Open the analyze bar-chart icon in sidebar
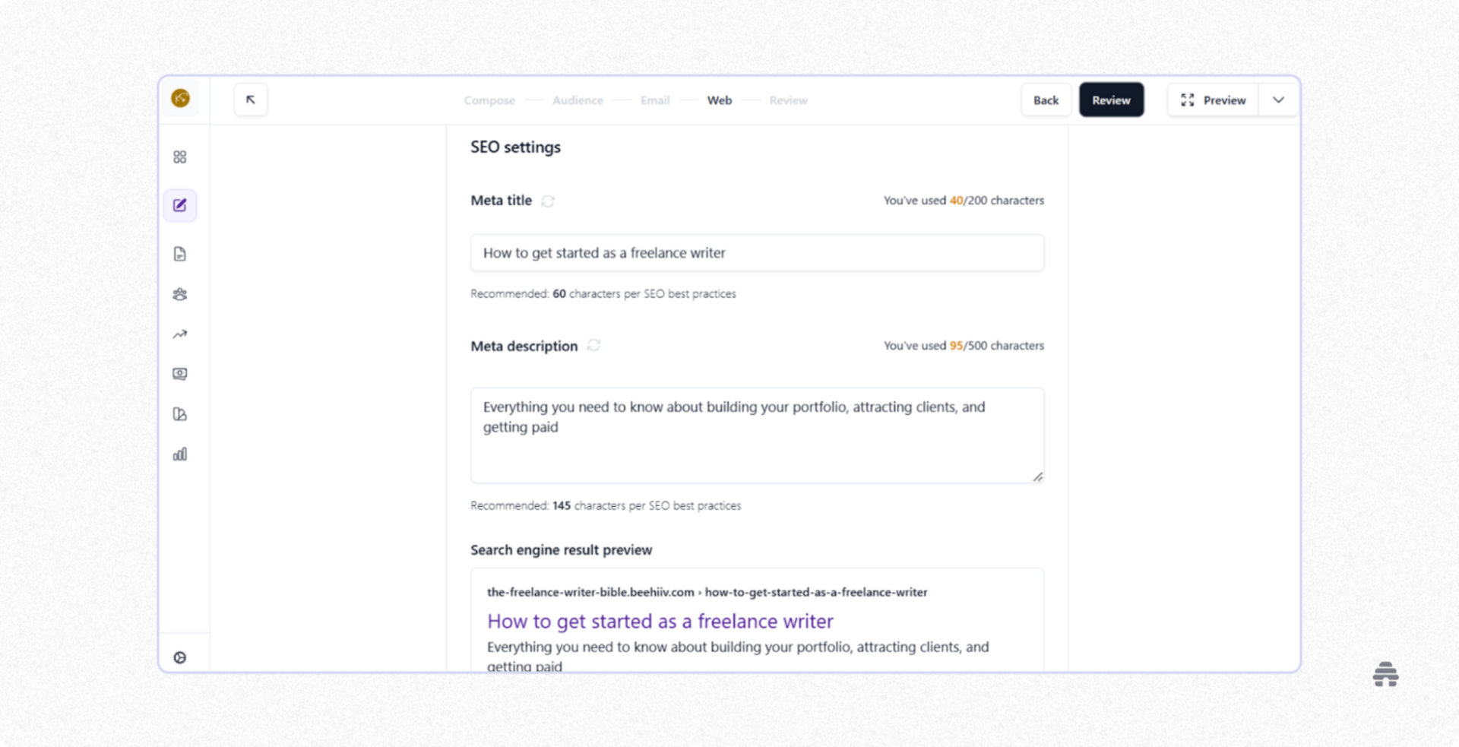Viewport: 1459px width, 747px height. [x=180, y=454]
